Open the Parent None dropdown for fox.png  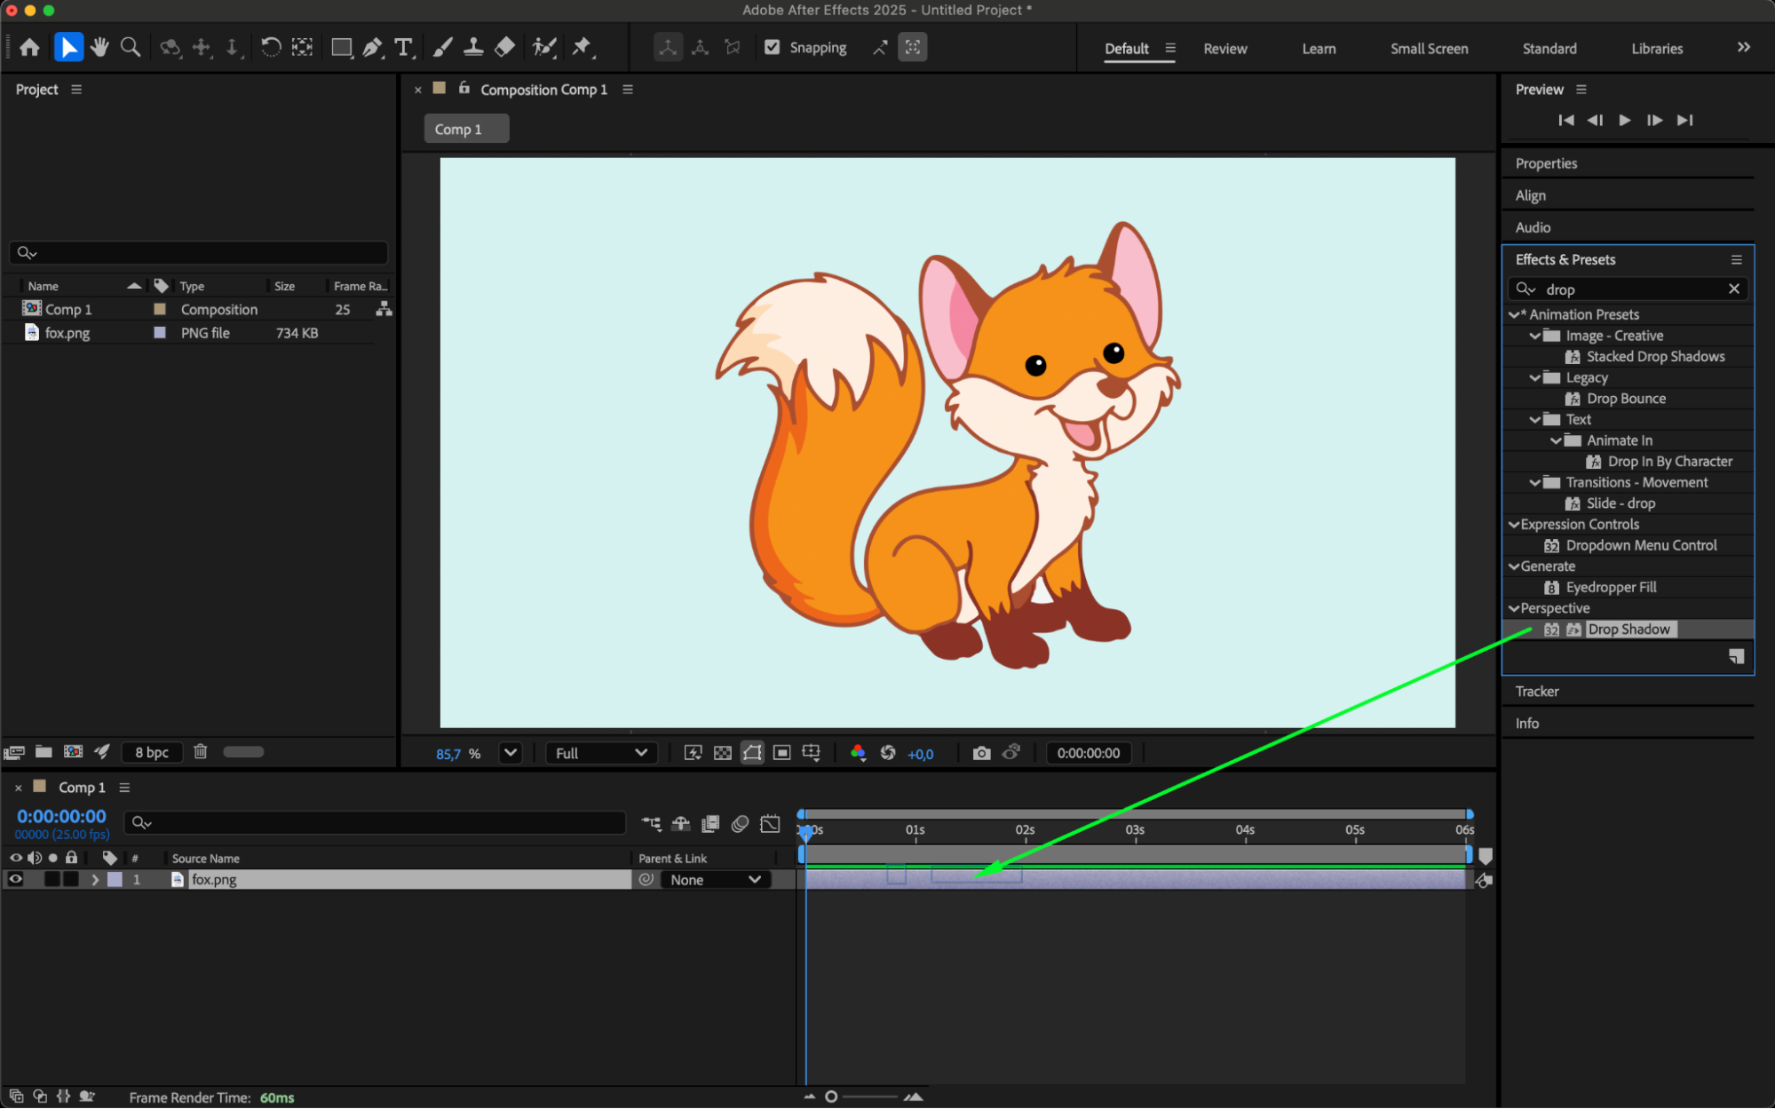coord(715,880)
